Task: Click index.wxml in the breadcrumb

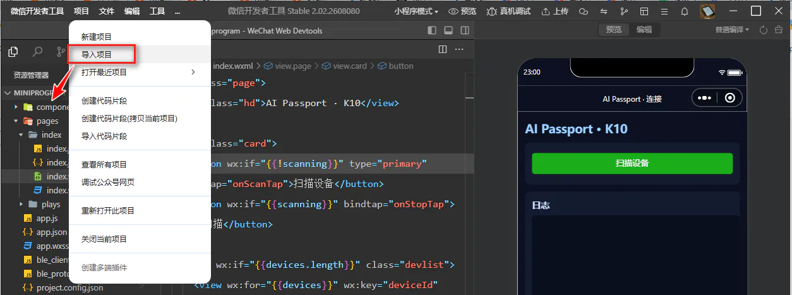Action: (233, 66)
